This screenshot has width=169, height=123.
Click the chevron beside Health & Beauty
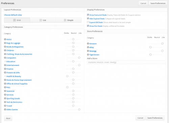[x=5, y=76]
